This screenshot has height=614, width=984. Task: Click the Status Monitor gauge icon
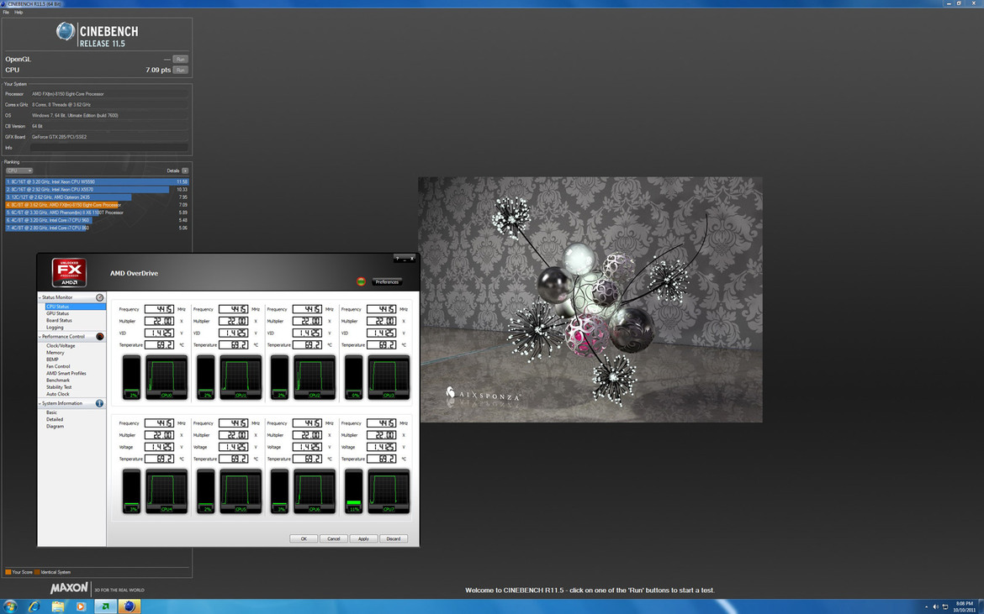[x=99, y=297]
